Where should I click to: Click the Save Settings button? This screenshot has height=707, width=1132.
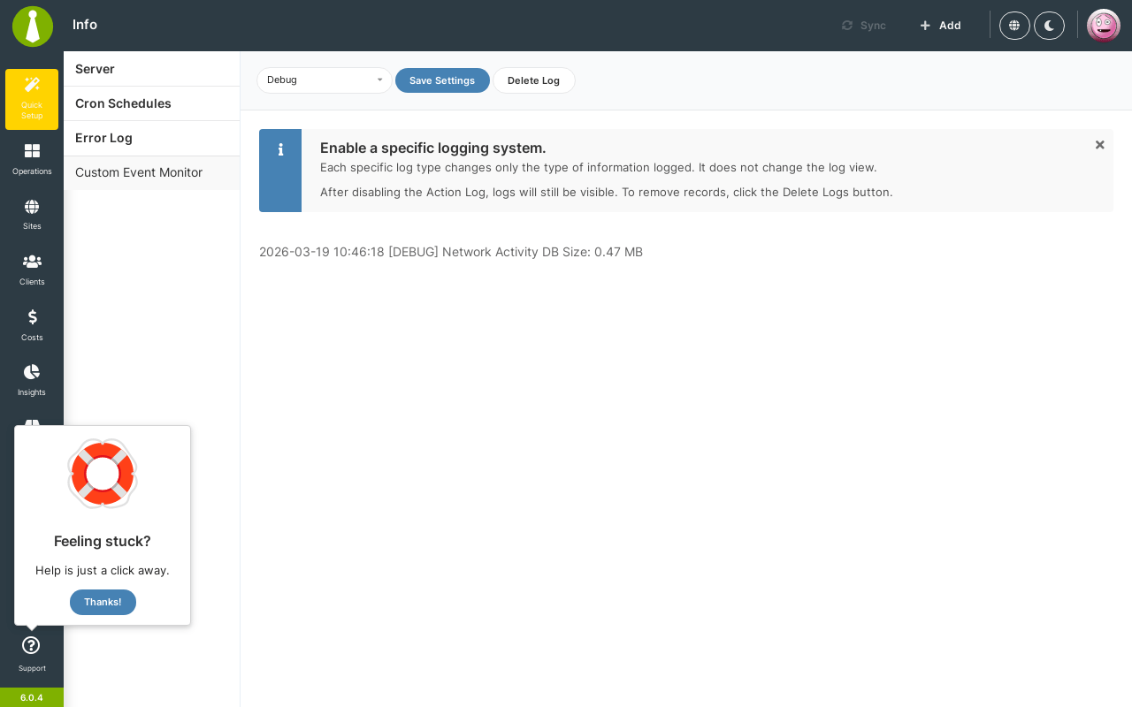tap(442, 80)
